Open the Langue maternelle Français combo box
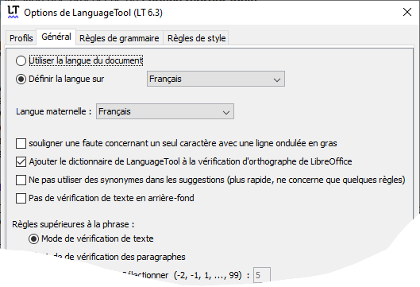 (x=165, y=111)
